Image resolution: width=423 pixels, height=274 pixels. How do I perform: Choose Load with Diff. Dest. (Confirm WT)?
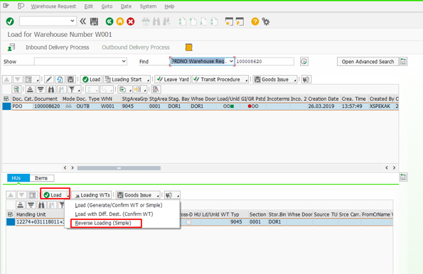(x=114, y=214)
